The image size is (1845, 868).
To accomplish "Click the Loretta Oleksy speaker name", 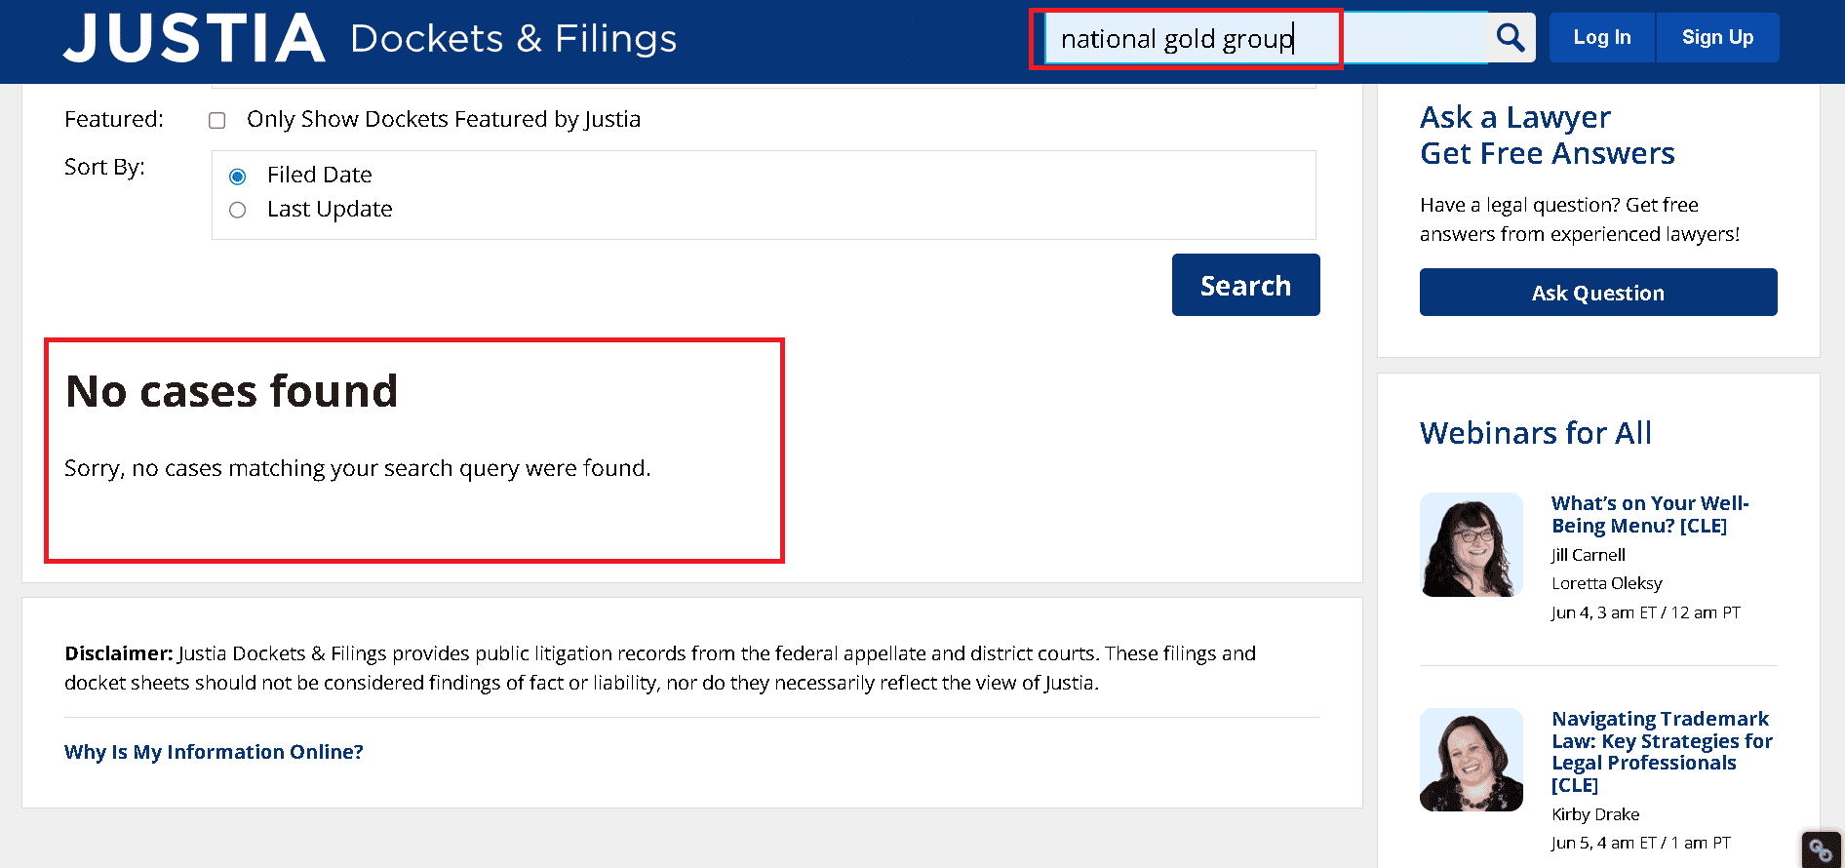I will [1607, 583].
